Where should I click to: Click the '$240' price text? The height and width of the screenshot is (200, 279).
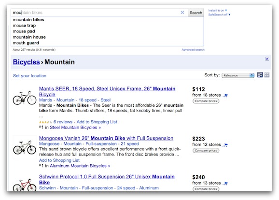click(x=198, y=177)
